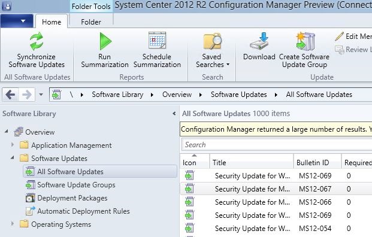
Task: Click the All Software Updates tree icon
Action: click(30, 171)
